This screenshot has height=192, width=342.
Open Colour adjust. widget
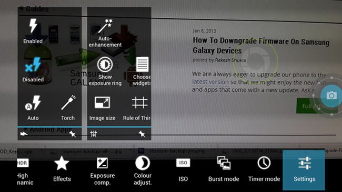pyautogui.click(x=143, y=171)
